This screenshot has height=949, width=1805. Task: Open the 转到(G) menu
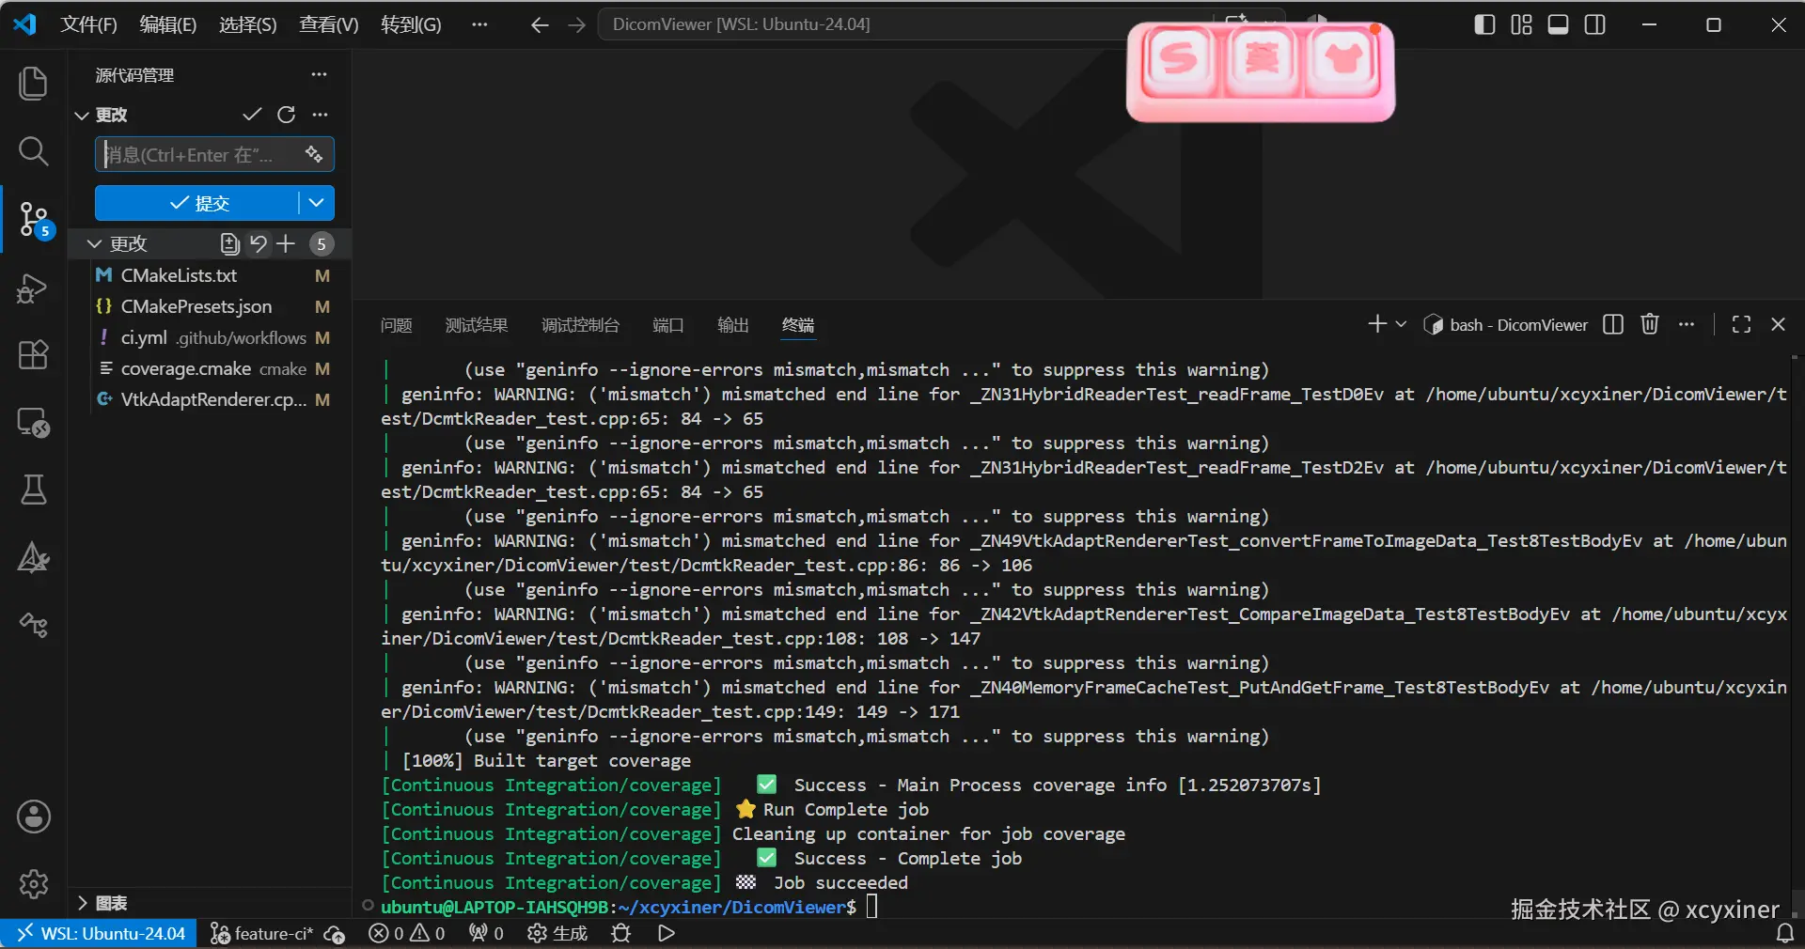(x=411, y=24)
